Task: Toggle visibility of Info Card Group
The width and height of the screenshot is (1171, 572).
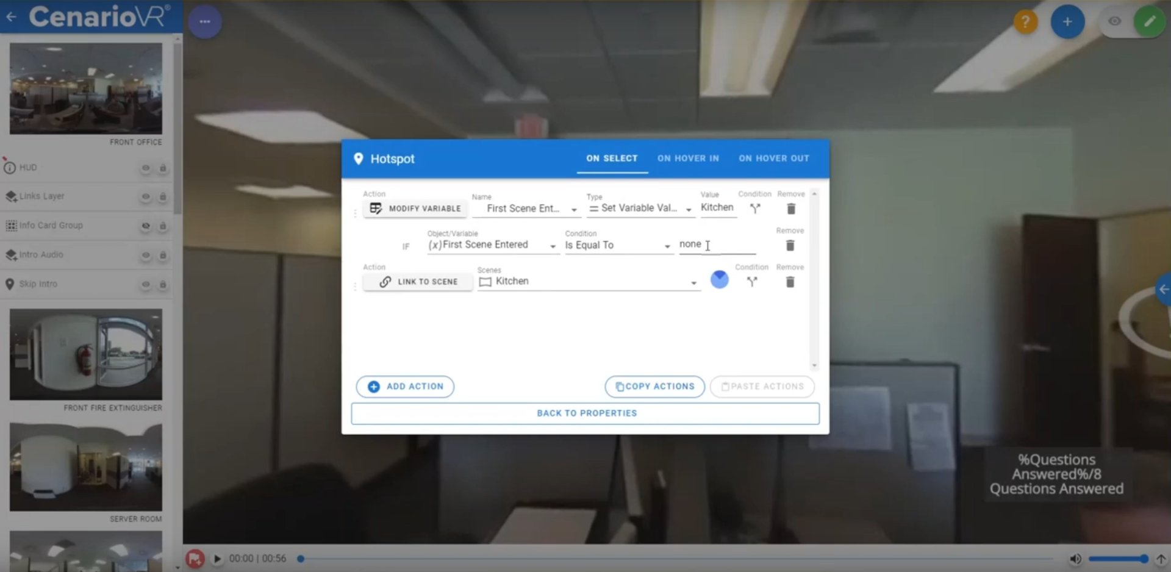Action: pyautogui.click(x=146, y=226)
